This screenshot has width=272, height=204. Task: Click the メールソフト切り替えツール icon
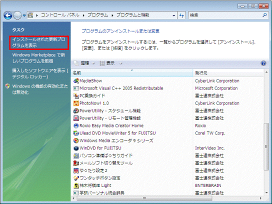pyautogui.click(x=76, y=163)
